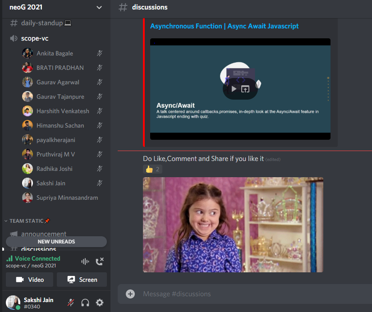Image resolution: width=372 pixels, height=312 pixels.
Task: Click the plus attach file button
Action: click(x=130, y=294)
